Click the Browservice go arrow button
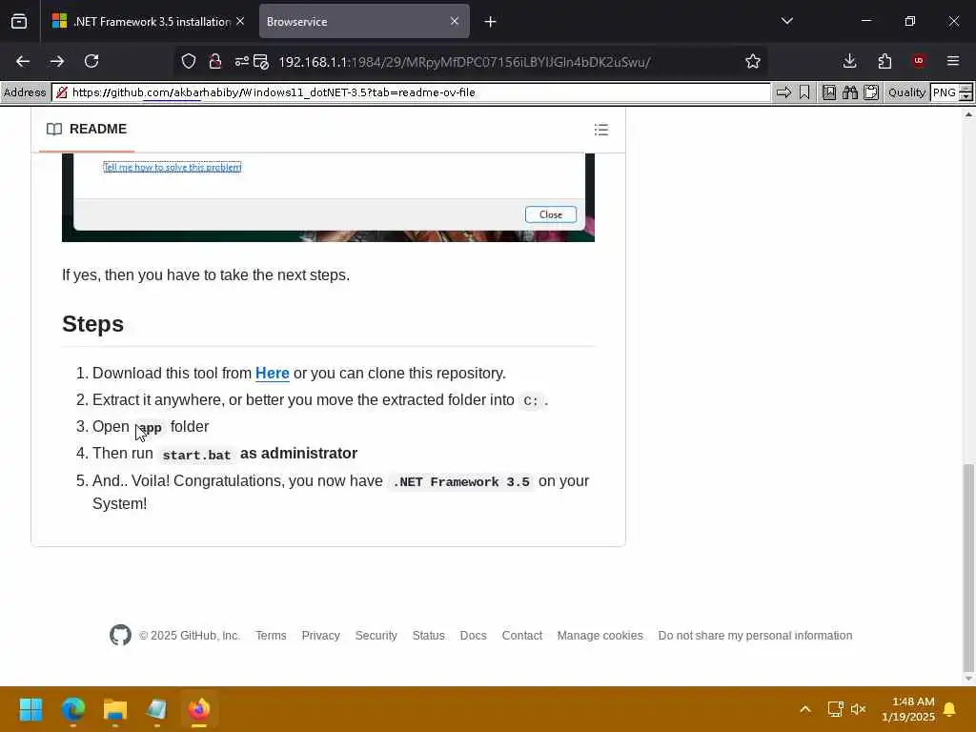The image size is (976, 732). point(783,92)
